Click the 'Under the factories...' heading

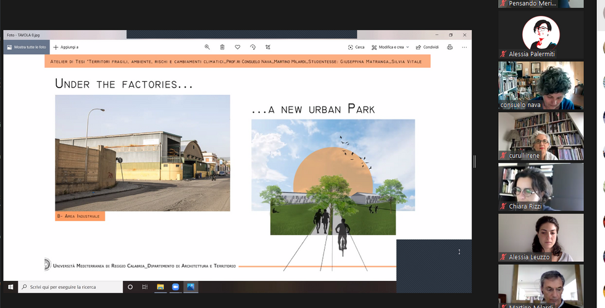(124, 84)
